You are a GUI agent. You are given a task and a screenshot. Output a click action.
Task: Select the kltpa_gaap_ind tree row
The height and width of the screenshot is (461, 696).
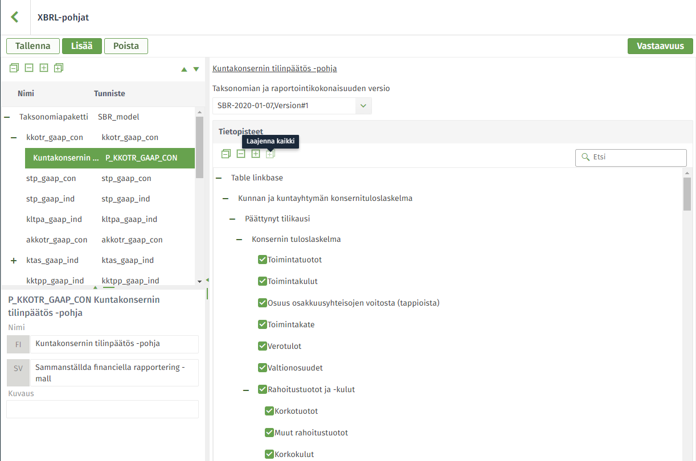(98, 219)
